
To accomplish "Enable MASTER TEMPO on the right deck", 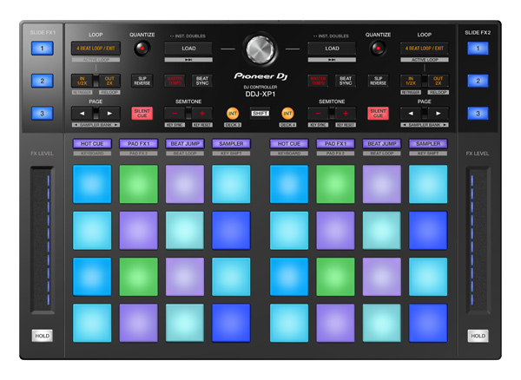I will click(x=319, y=81).
